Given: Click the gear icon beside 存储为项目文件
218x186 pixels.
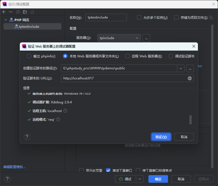Looking at the screenshot, I should coord(211,17).
